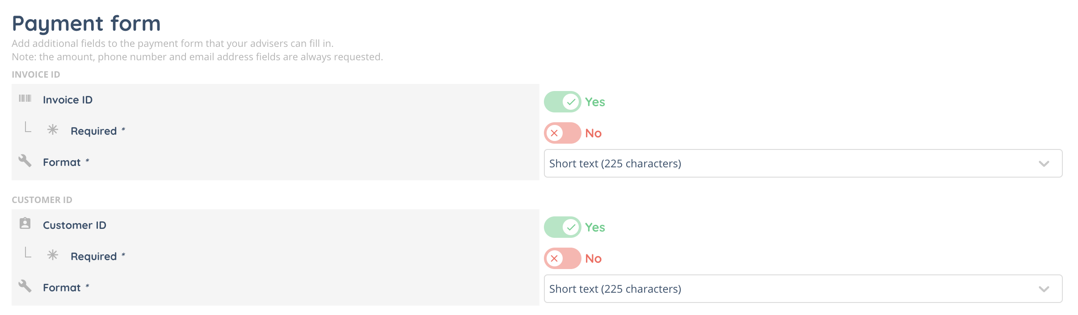1078x315 pixels.
Task: Disable the Invoice ID field toggle
Action: (x=562, y=102)
